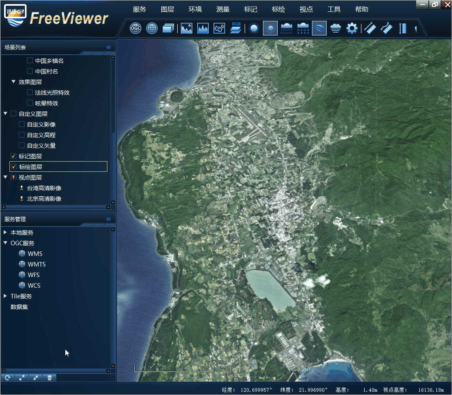The width and height of the screenshot is (452, 395).
Task: Click the OGC service toolbar icon
Action: pos(136,28)
